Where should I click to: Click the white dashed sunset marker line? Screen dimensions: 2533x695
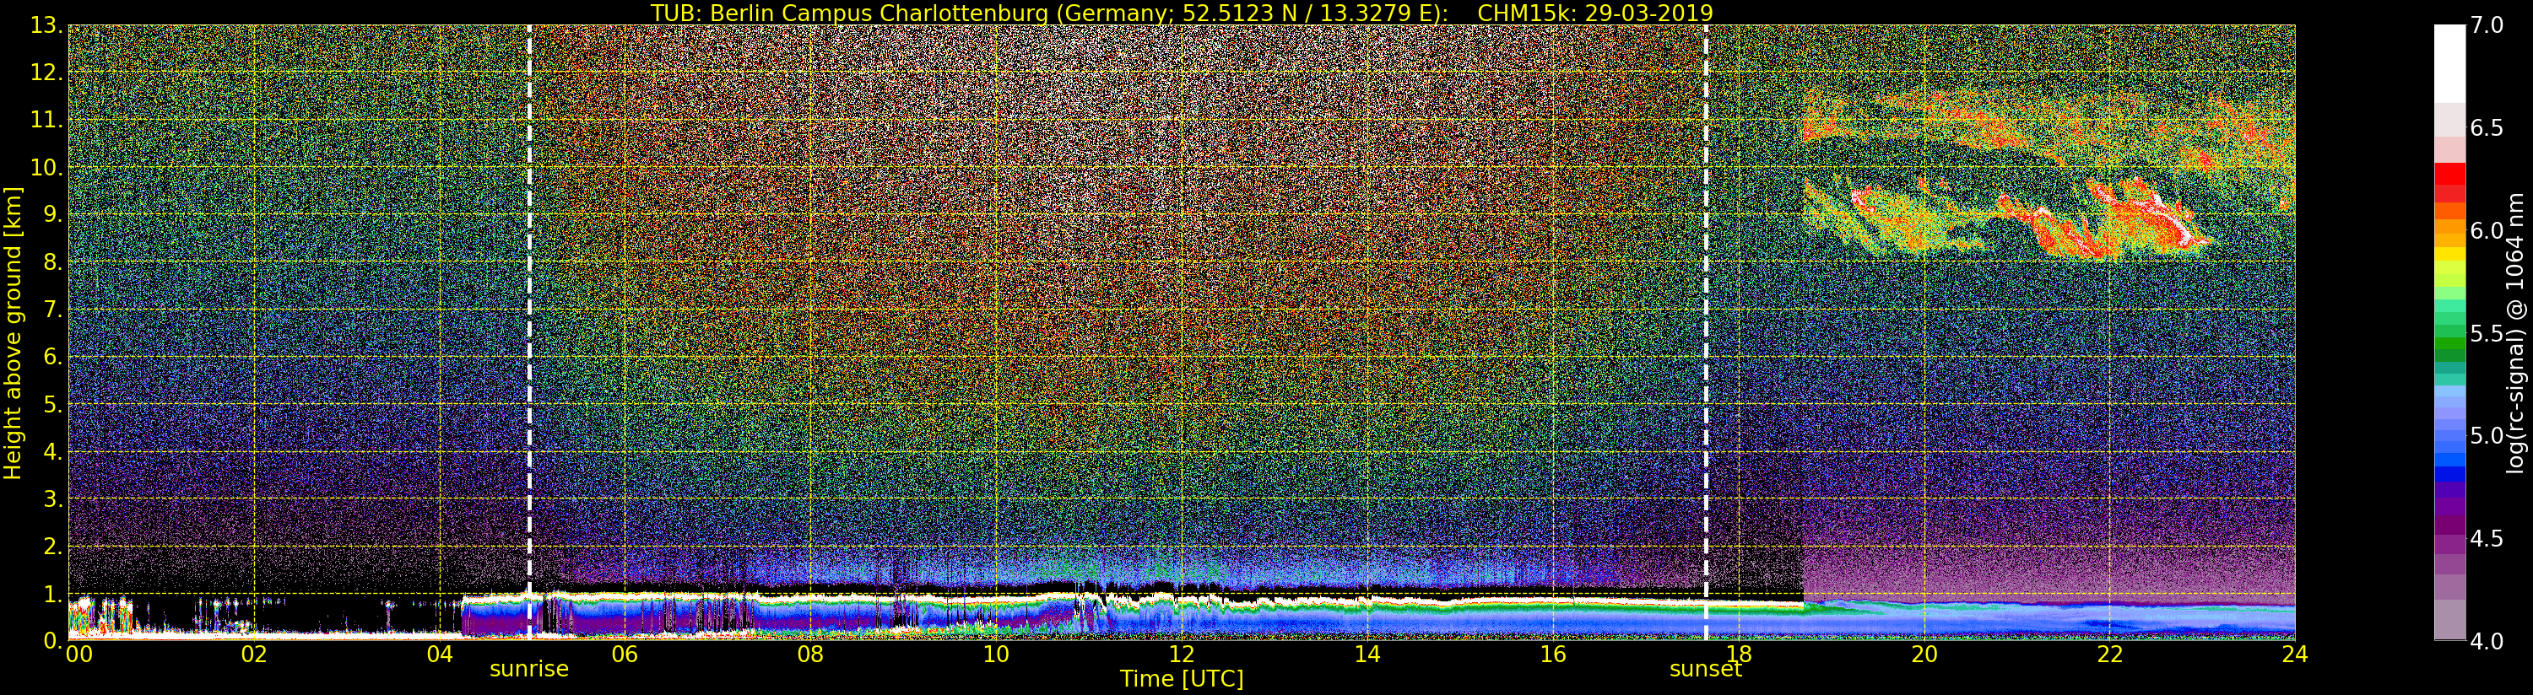coord(1705,333)
